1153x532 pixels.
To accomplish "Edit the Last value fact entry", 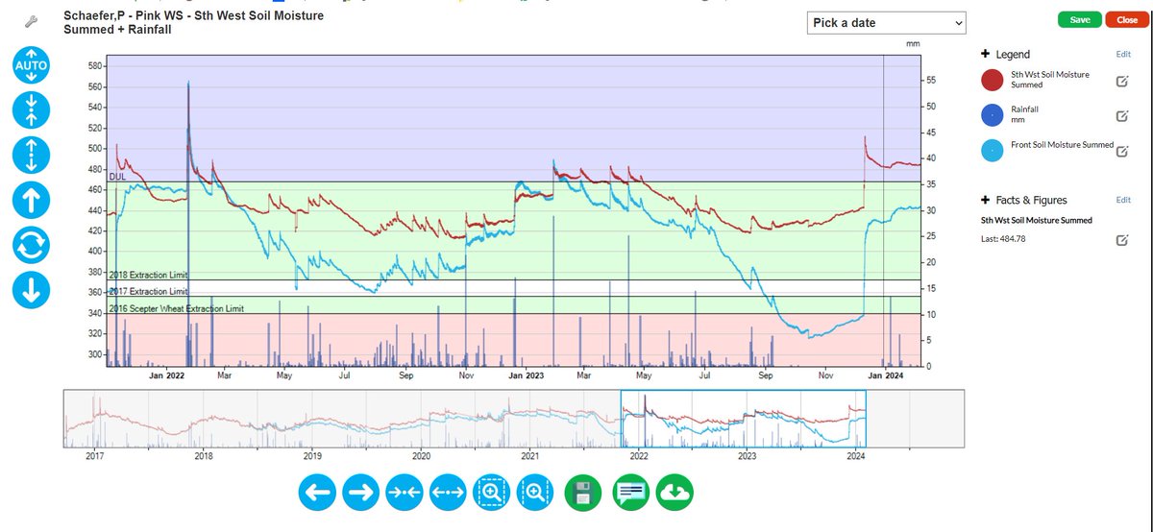I will [x=1121, y=240].
